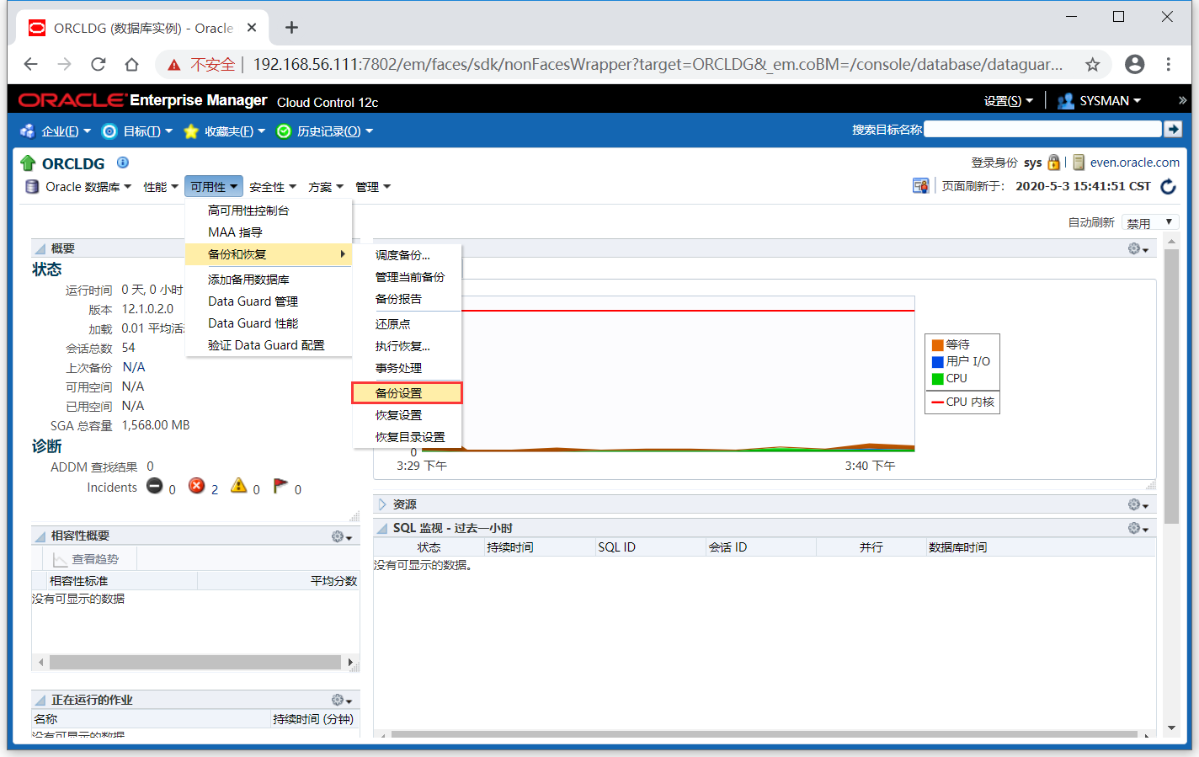Click the 相容性概要 horizontal scrollbar

click(x=195, y=663)
